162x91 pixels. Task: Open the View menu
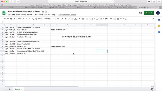[18, 15]
